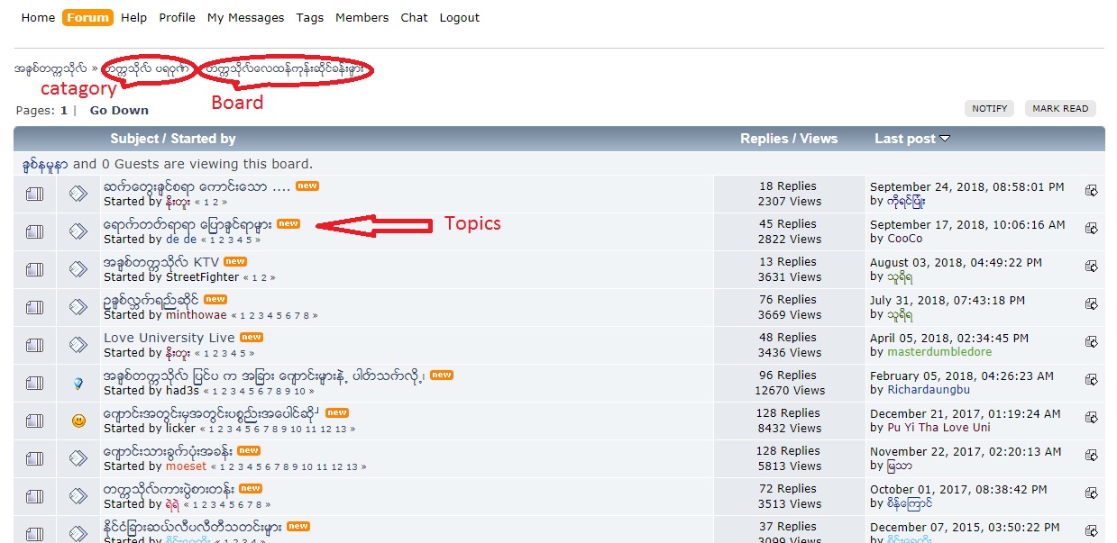
Task: Click message icon in minthowae's topic row
Action: (78, 307)
